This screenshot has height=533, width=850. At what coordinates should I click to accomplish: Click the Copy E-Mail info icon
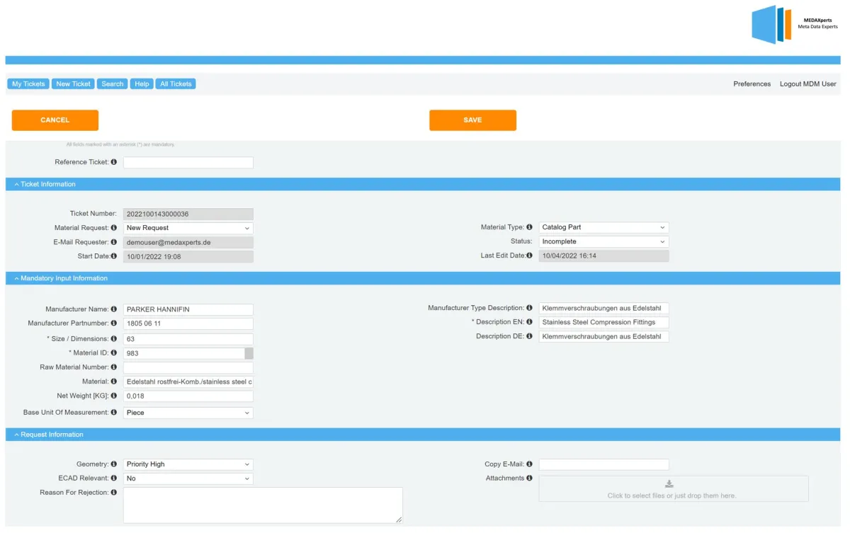530,464
